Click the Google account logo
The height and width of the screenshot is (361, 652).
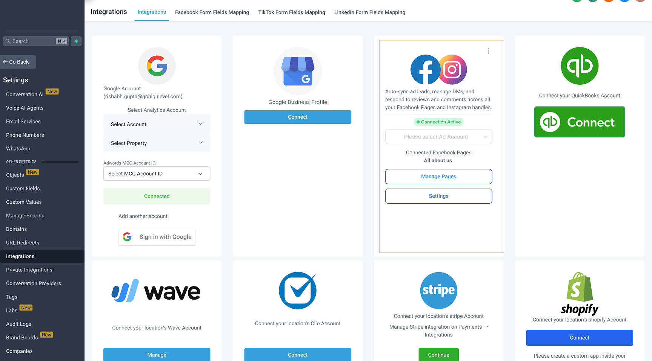(x=157, y=66)
